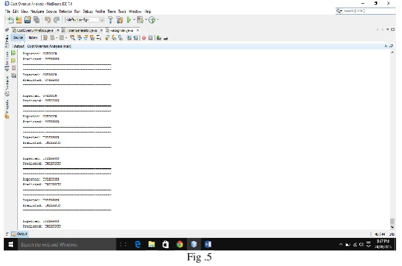
Task: Re-run the program from the output panel
Action: coord(14,53)
